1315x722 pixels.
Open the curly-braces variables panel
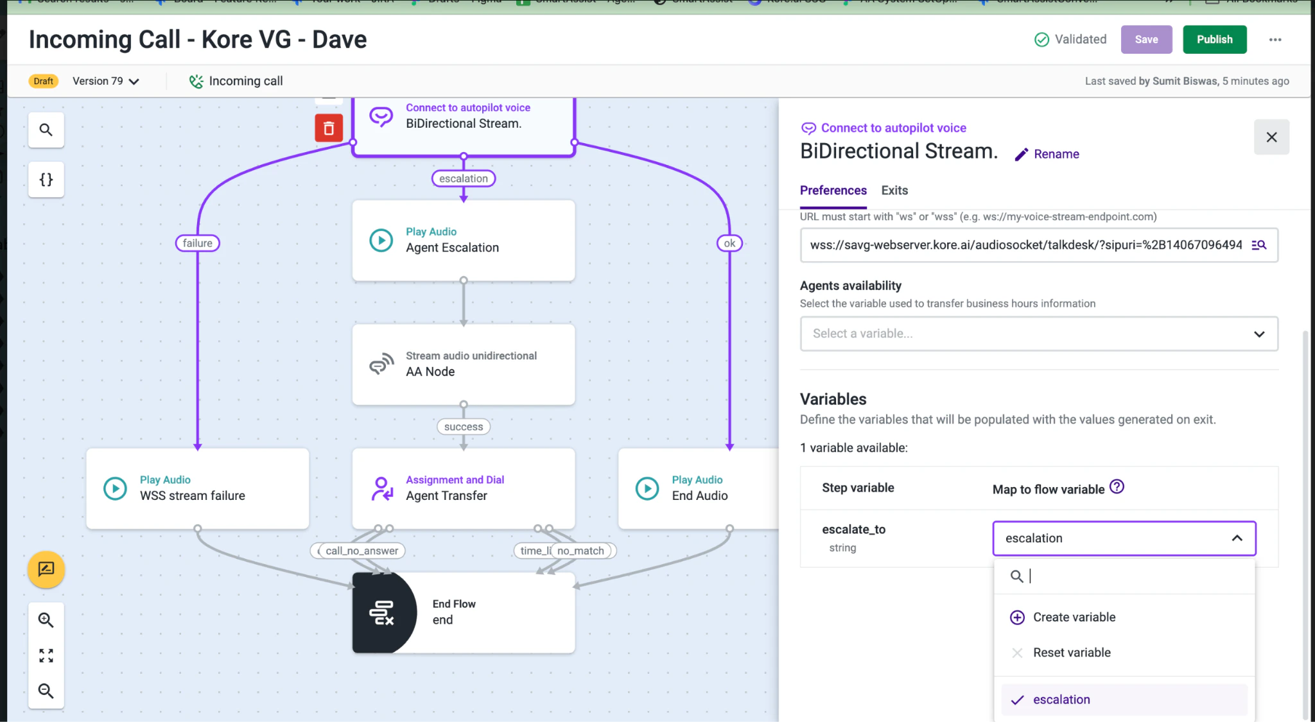pyautogui.click(x=46, y=180)
